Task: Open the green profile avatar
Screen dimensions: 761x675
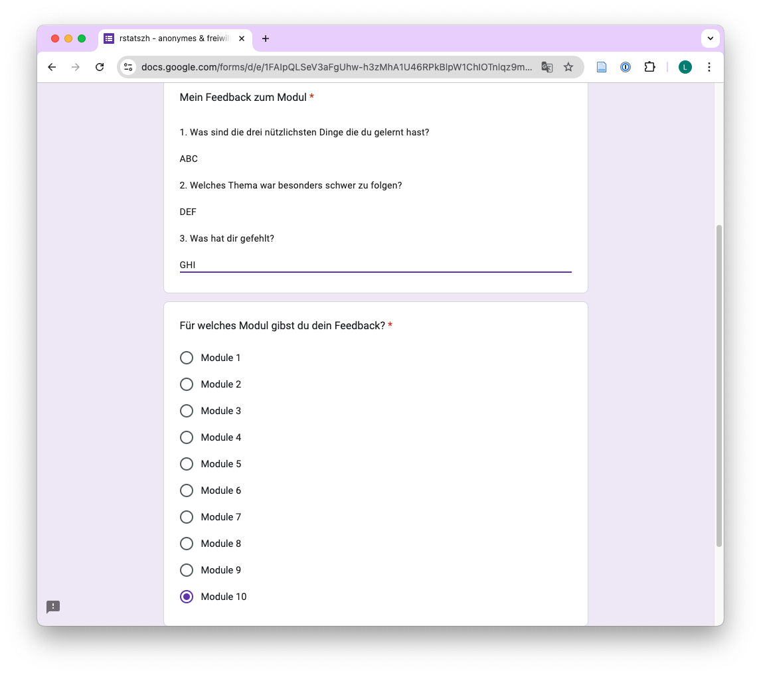Action: (x=685, y=67)
